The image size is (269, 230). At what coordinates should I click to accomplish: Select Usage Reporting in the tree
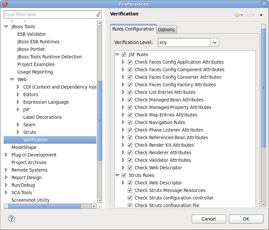tap(35, 72)
